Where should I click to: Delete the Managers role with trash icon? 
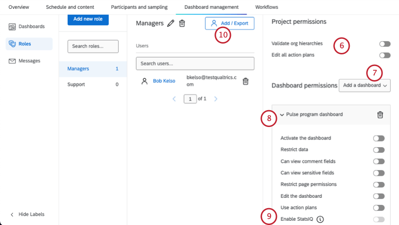click(x=182, y=23)
